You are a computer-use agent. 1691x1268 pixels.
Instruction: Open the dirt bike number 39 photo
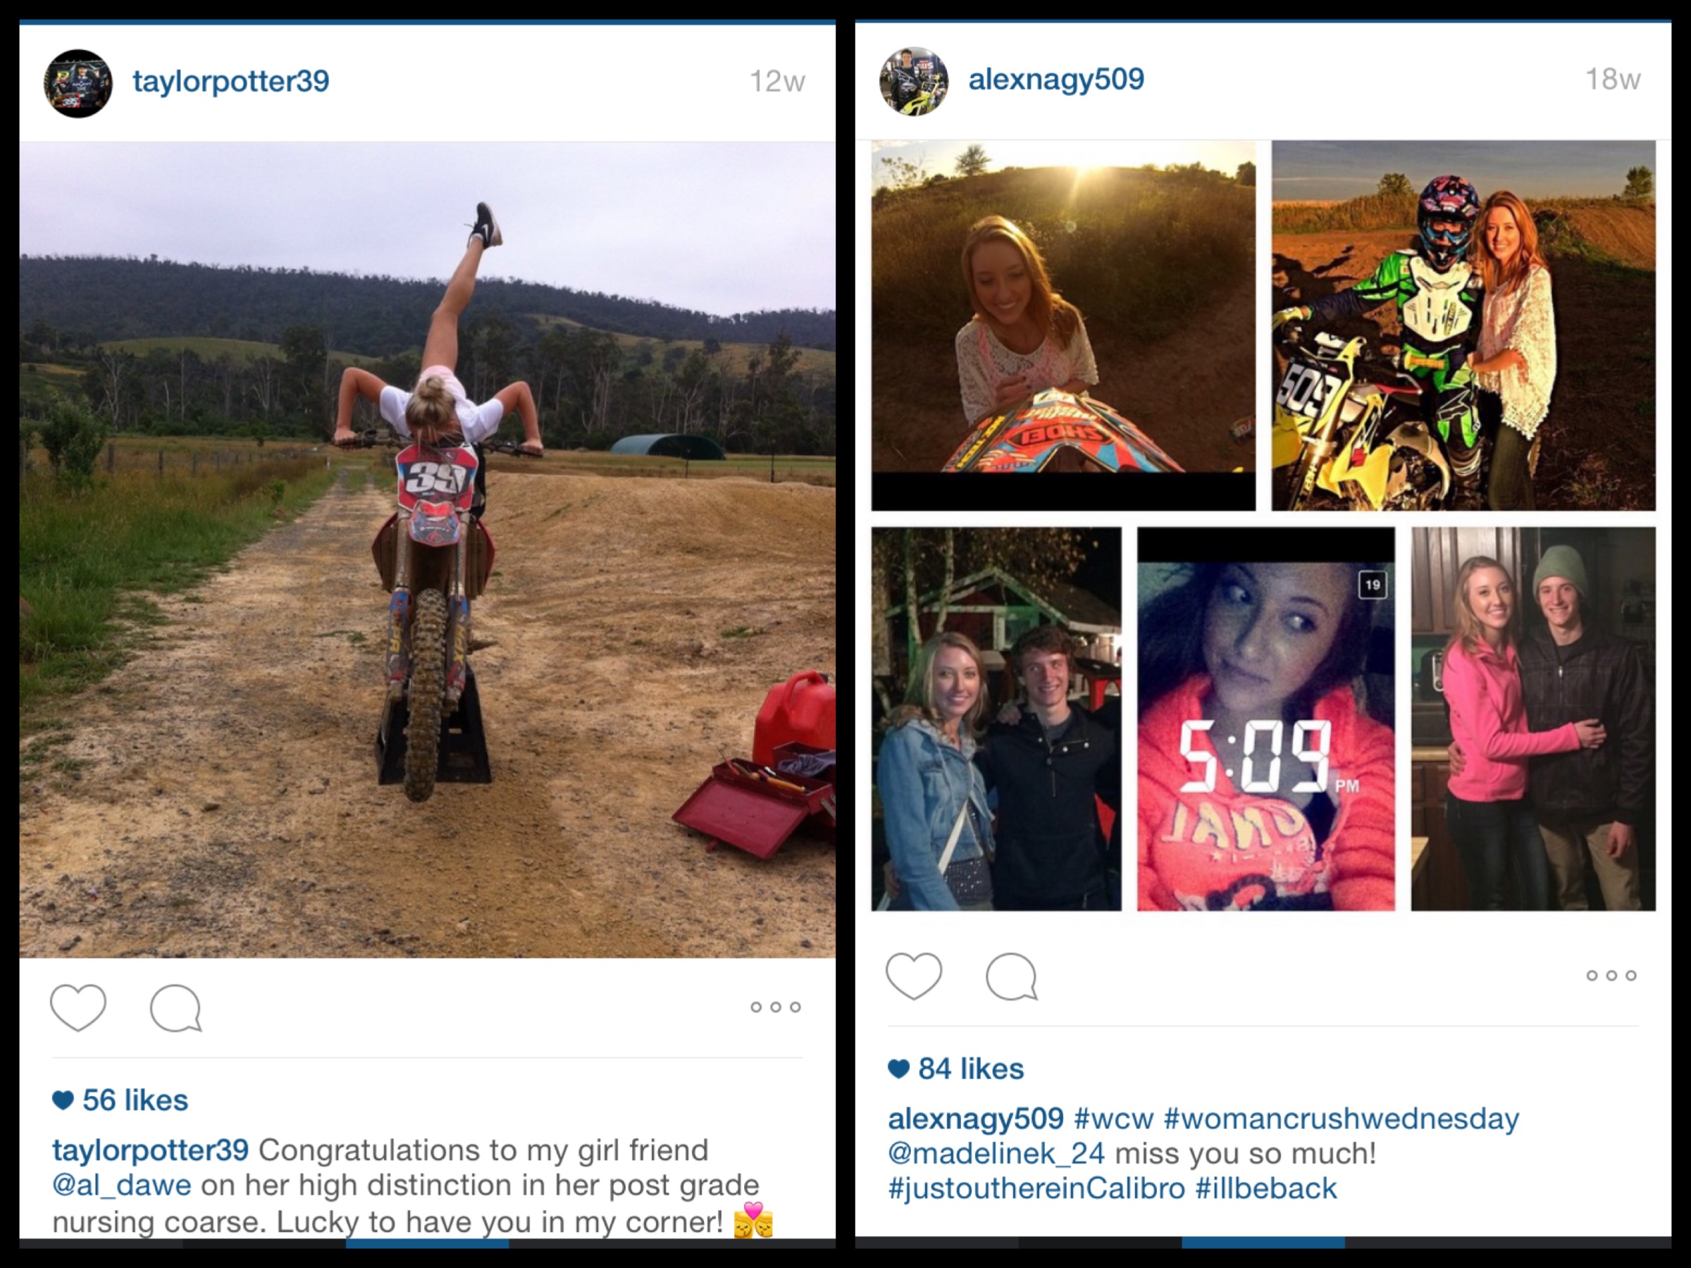[x=428, y=549]
